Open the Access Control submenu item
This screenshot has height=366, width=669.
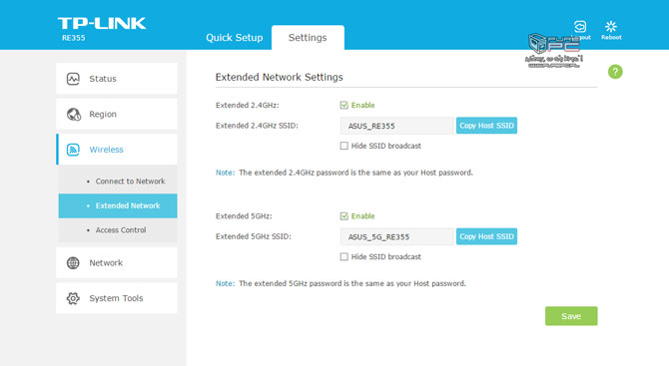pyautogui.click(x=118, y=230)
